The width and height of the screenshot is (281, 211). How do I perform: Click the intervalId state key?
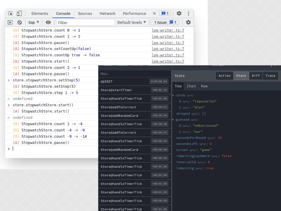point(186,162)
